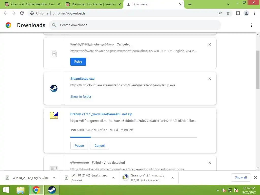The image size is (260, 195).
Task: Click the zip file icon of Granny download
Action: (x=54, y=115)
